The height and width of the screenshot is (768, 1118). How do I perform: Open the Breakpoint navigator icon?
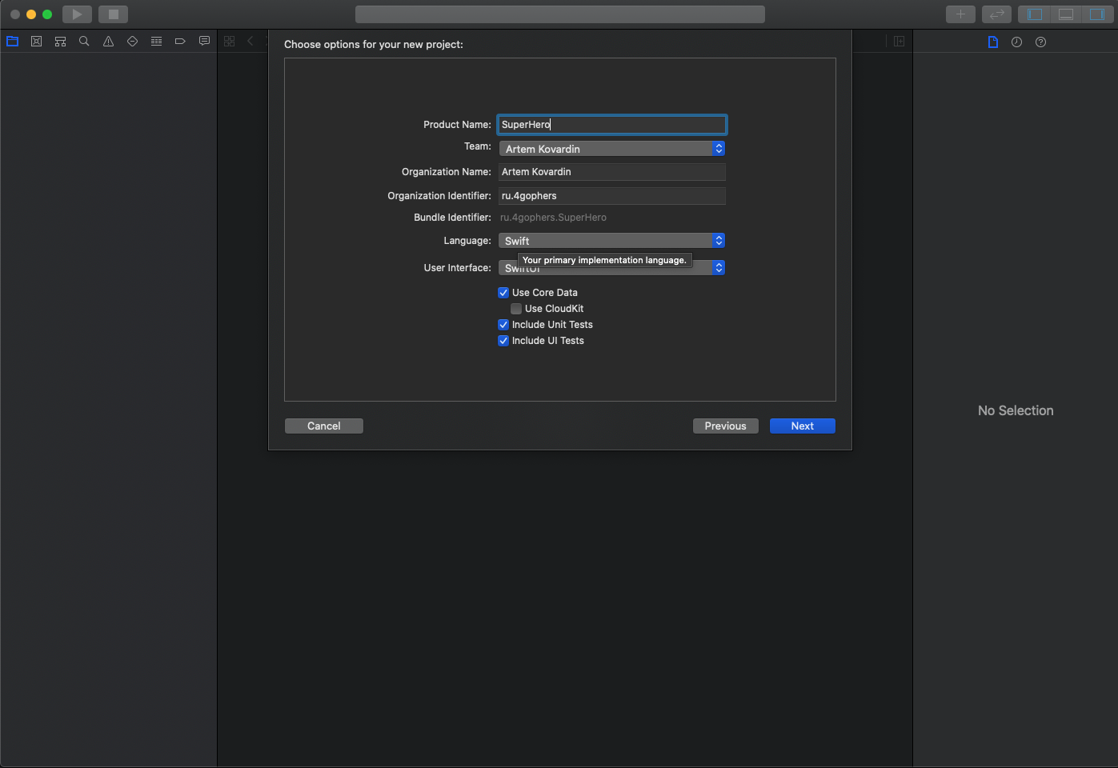(x=180, y=42)
